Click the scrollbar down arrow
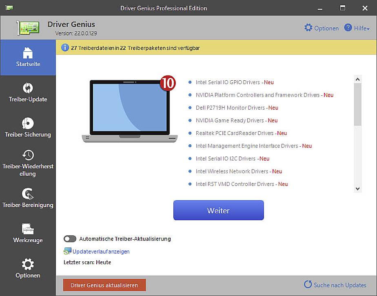 click(358, 189)
